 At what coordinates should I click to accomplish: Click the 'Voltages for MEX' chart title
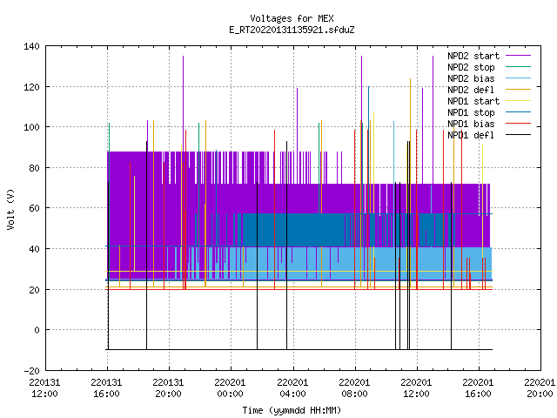pyautogui.click(x=292, y=18)
